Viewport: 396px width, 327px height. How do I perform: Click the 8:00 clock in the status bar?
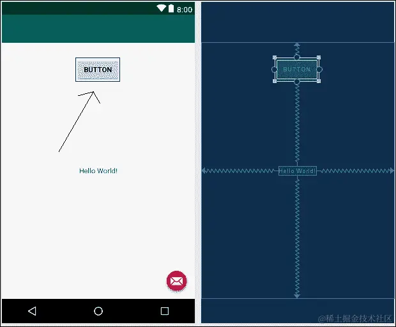click(185, 10)
